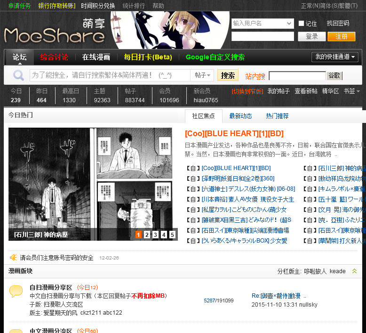Open the 精华区 link
This screenshot has width=366, height=333.
[x=330, y=91]
